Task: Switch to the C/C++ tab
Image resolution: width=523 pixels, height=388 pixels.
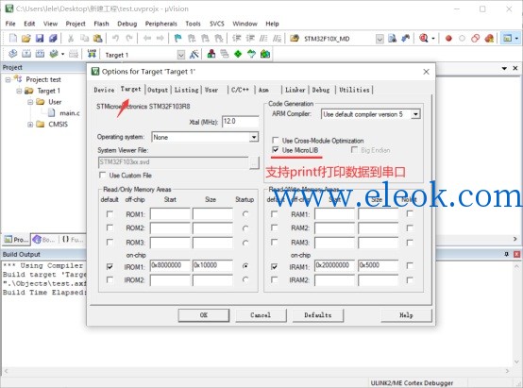Action: tap(240, 90)
